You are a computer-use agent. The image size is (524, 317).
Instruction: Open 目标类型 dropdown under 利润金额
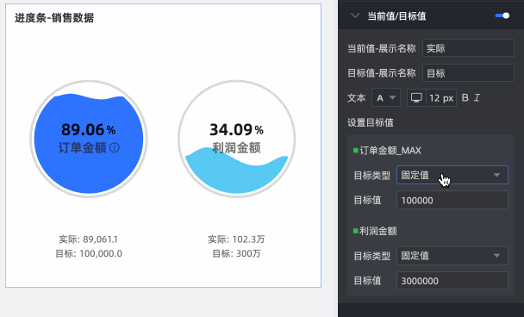[452, 256]
